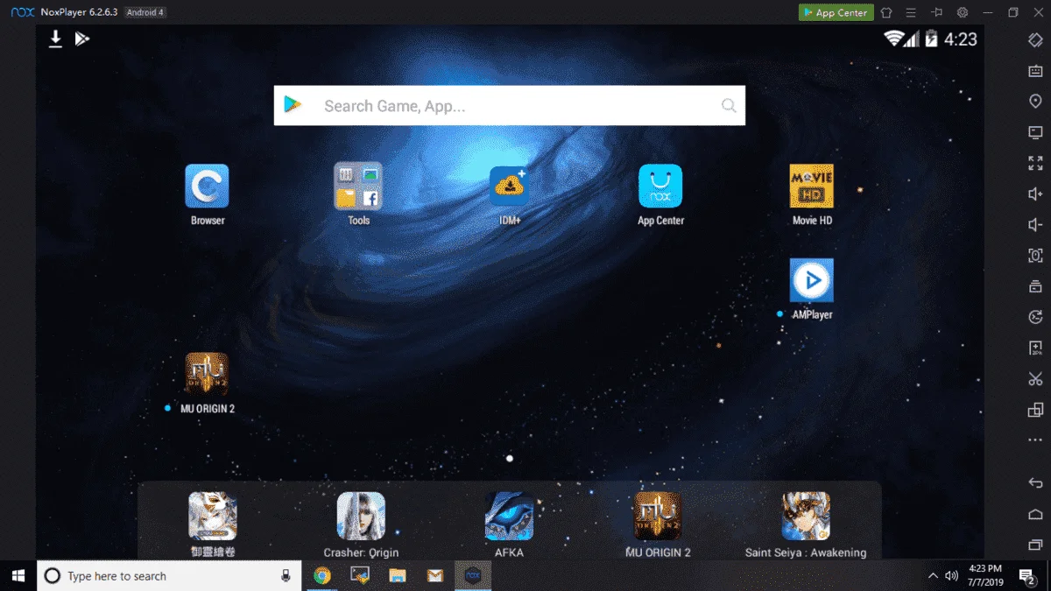
Task: Click the Android home button
Action: coord(1035,514)
